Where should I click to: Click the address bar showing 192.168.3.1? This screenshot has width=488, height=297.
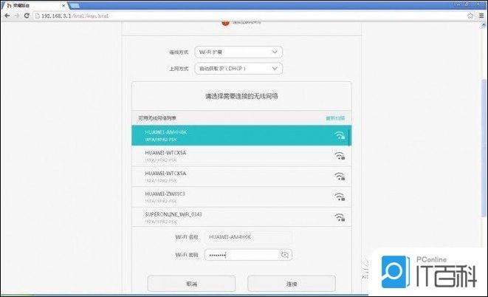point(249,16)
